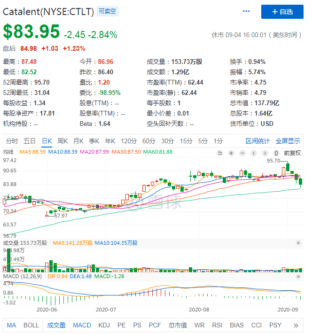The image size is (312, 334).
Task: Open the 前复权 price adjustment dropdown
Action: coord(292,153)
